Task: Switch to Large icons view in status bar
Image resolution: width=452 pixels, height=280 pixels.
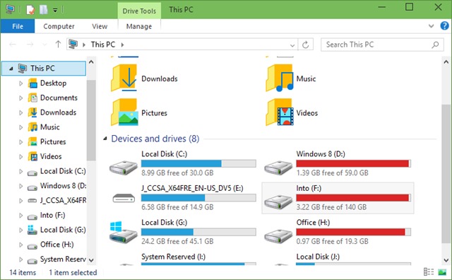Action: pos(442,272)
